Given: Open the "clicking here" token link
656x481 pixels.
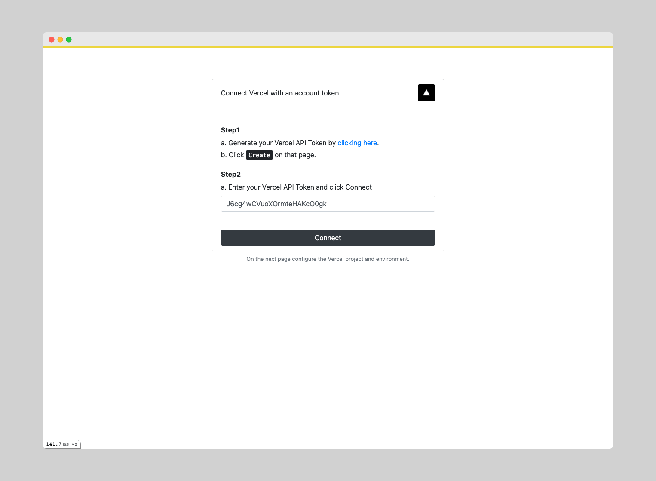Looking at the screenshot, I should pyautogui.click(x=357, y=143).
